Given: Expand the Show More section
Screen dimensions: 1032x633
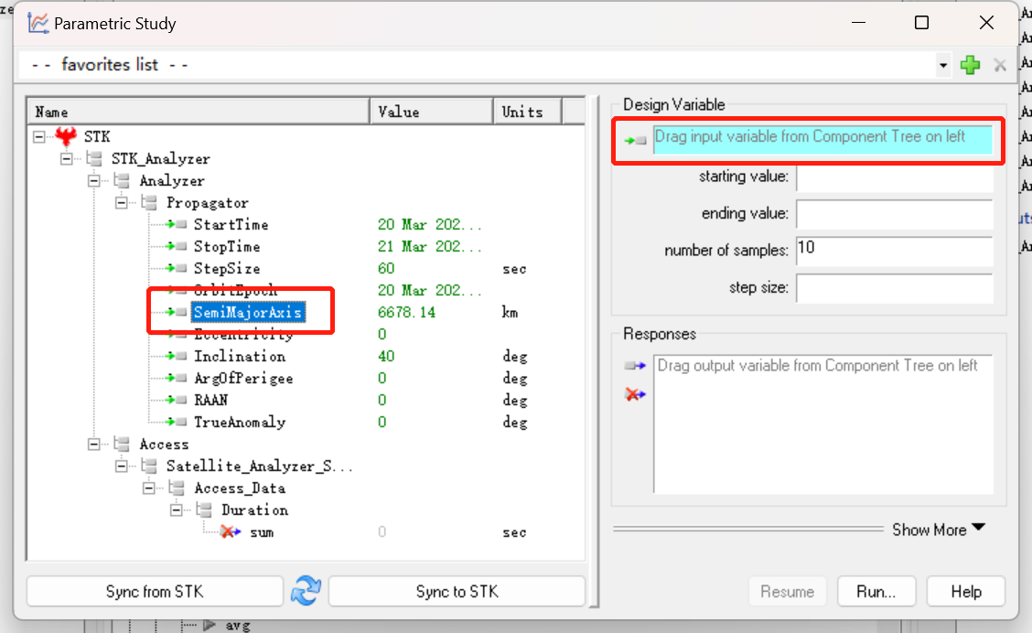Looking at the screenshot, I should pos(937,529).
